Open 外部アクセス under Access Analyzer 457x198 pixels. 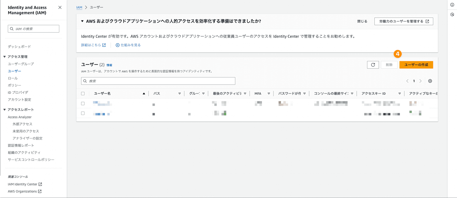[22, 124]
